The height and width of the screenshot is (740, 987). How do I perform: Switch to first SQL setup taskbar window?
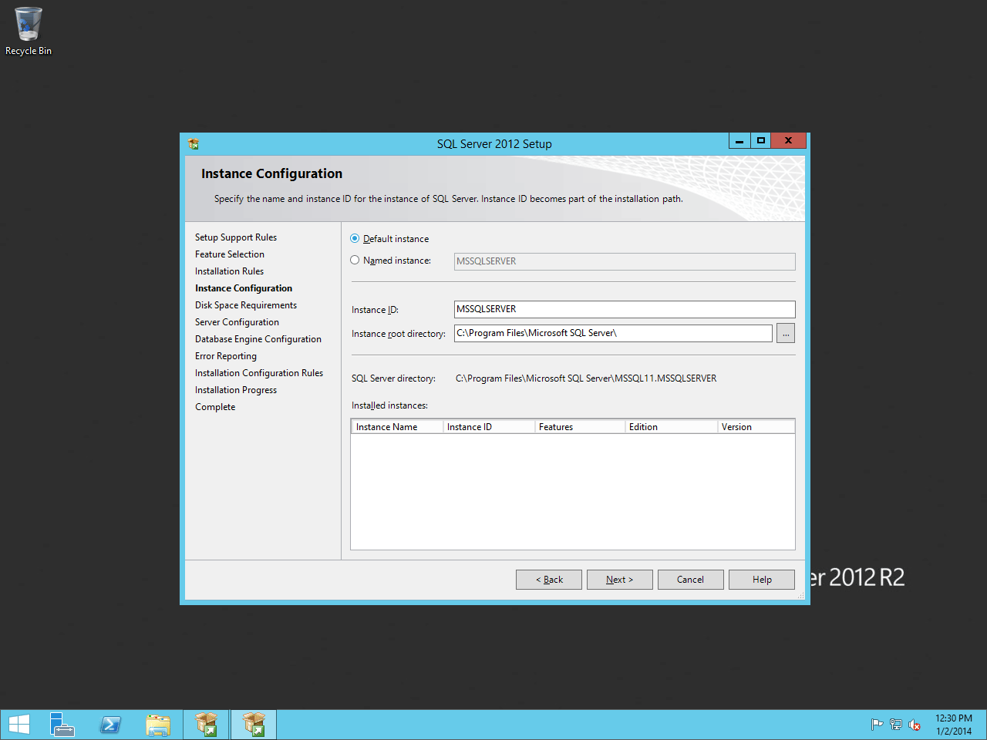point(206,725)
